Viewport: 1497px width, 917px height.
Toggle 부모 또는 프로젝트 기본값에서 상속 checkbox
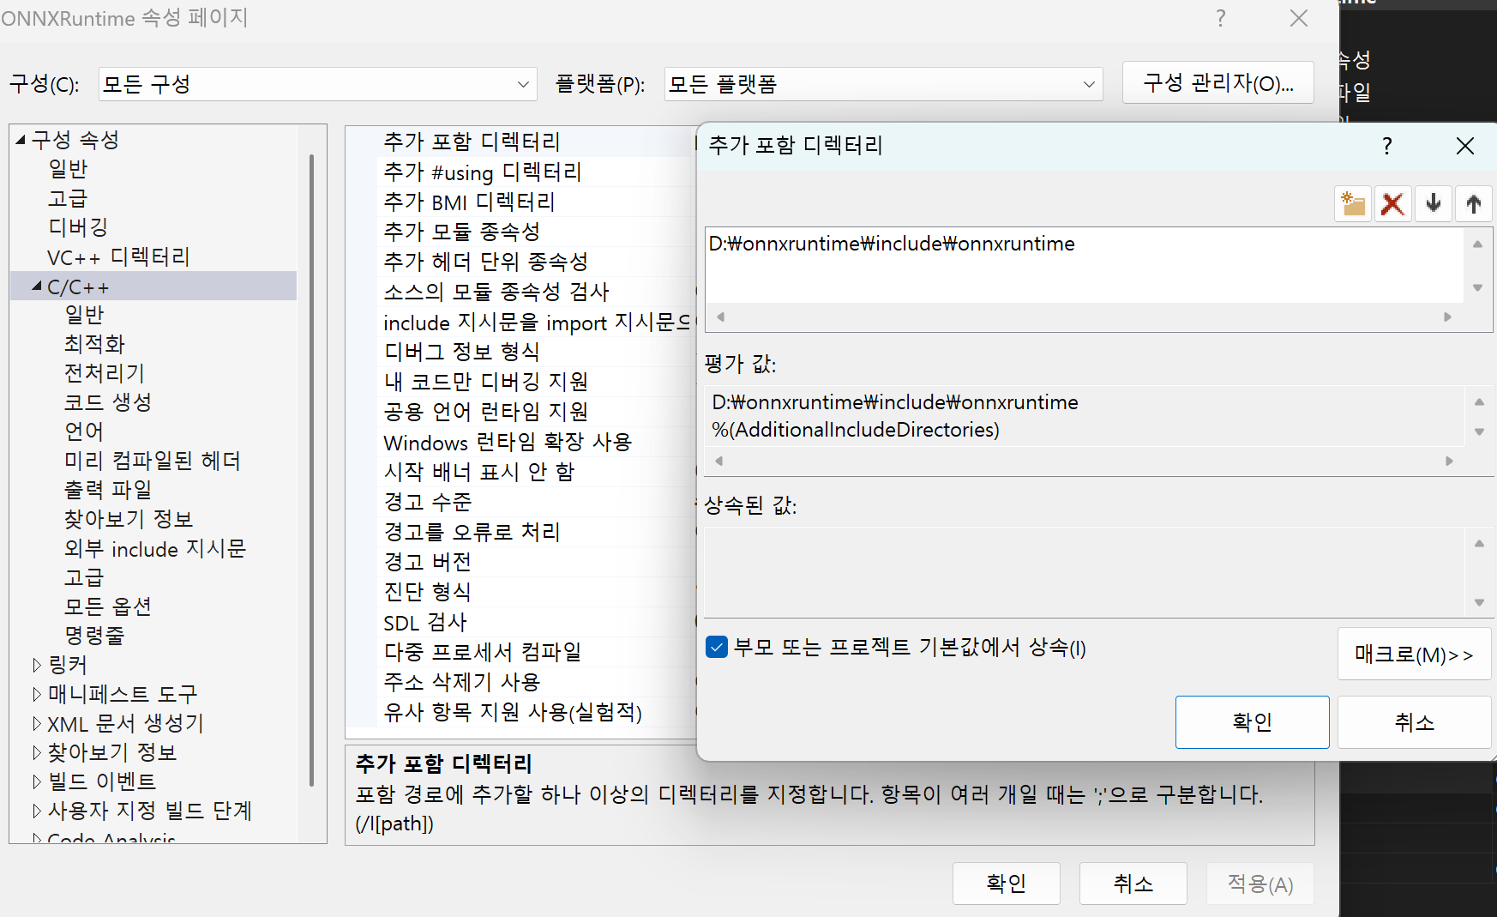tap(717, 647)
